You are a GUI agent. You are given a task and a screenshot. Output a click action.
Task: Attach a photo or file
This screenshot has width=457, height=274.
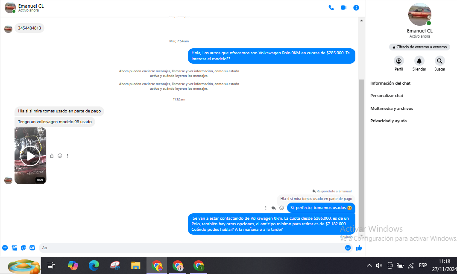tap(14, 248)
